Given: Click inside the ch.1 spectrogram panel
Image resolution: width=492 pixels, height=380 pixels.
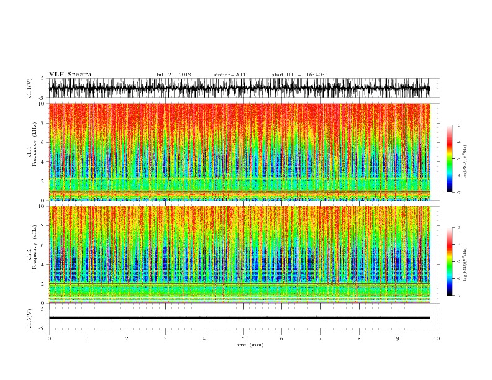Looking at the screenshot, I should [x=240, y=152].
